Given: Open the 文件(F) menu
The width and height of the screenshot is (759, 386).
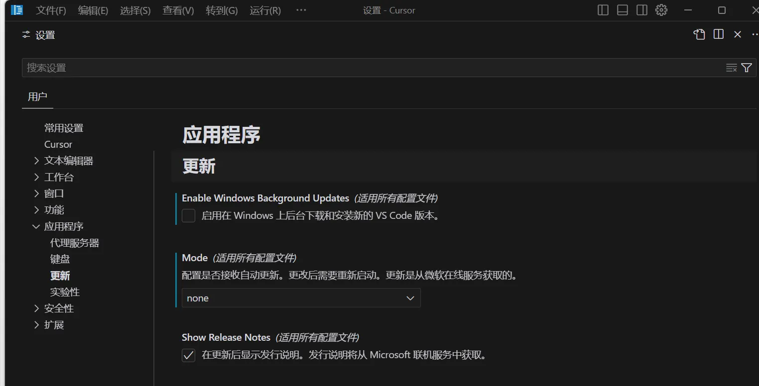Looking at the screenshot, I should tap(51, 10).
